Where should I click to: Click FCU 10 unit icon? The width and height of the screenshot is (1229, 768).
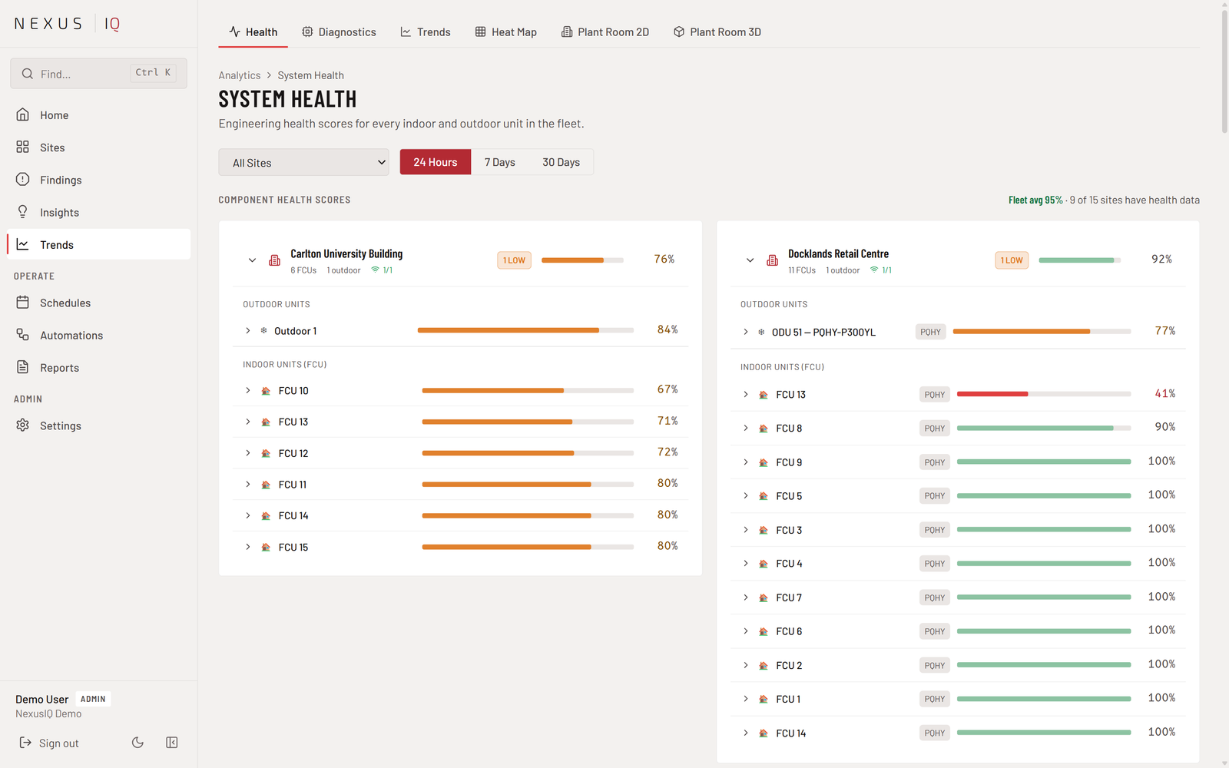click(x=266, y=391)
